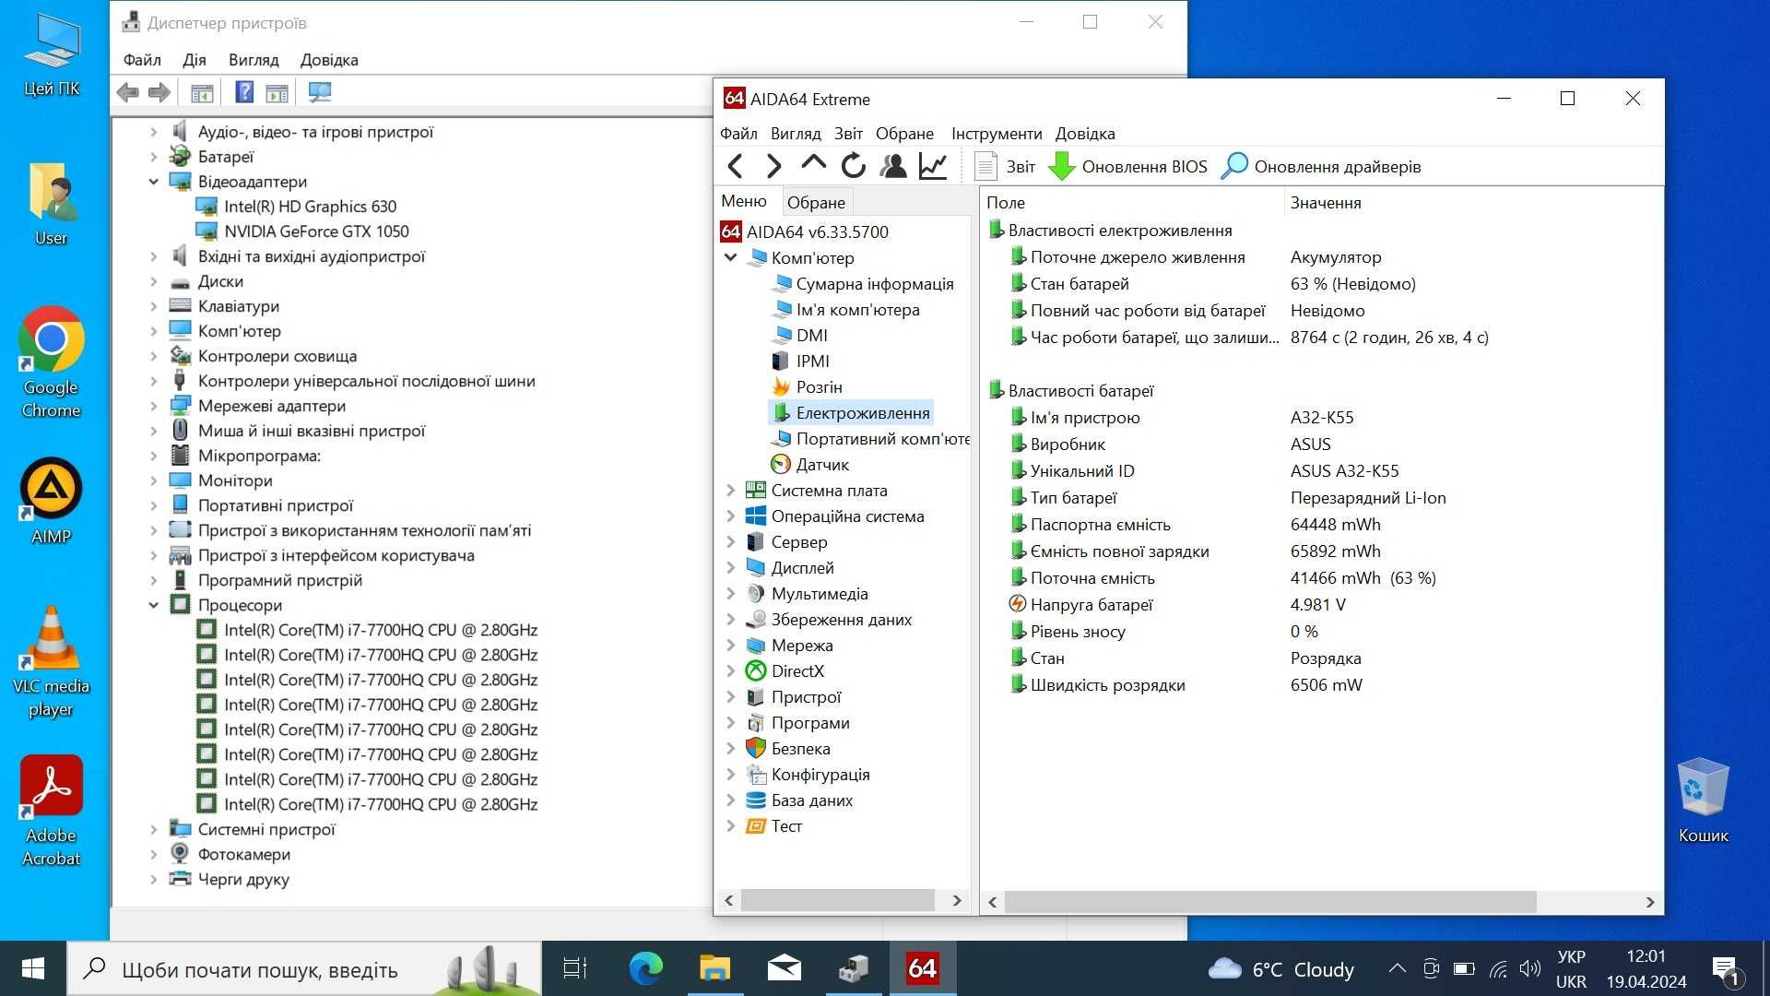Open VLC media player desktop shortcut
This screenshot has height=996, width=1770.
tap(52, 662)
